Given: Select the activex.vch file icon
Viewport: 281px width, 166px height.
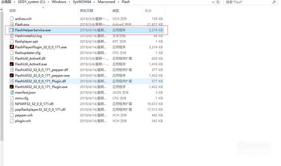Looking at the screenshot, I should [x=12, y=19].
